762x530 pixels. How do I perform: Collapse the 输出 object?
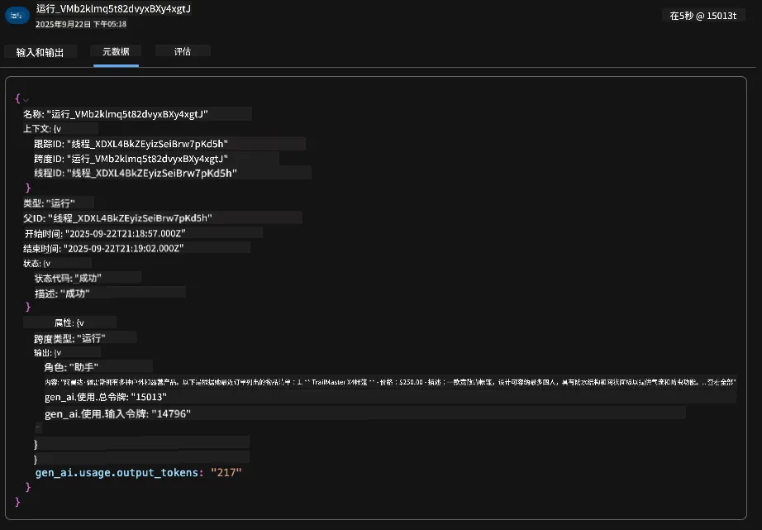click(x=58, y=353)
